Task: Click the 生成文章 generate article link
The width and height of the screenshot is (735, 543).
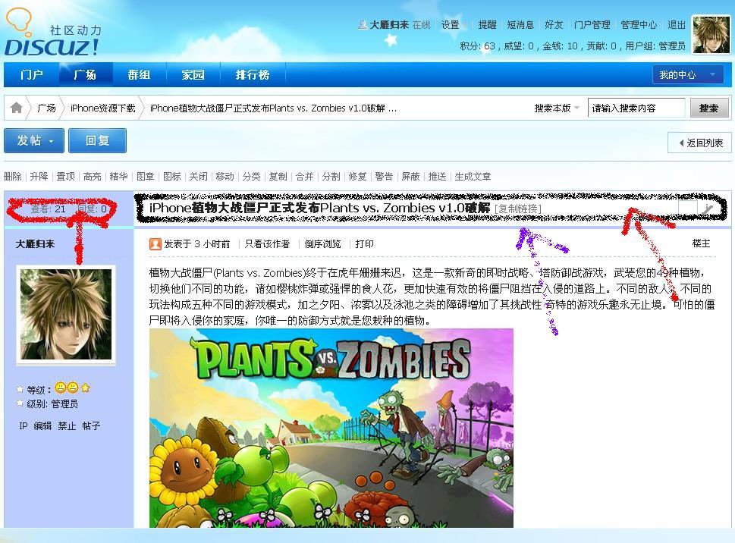Action: [x=473, y=176]
